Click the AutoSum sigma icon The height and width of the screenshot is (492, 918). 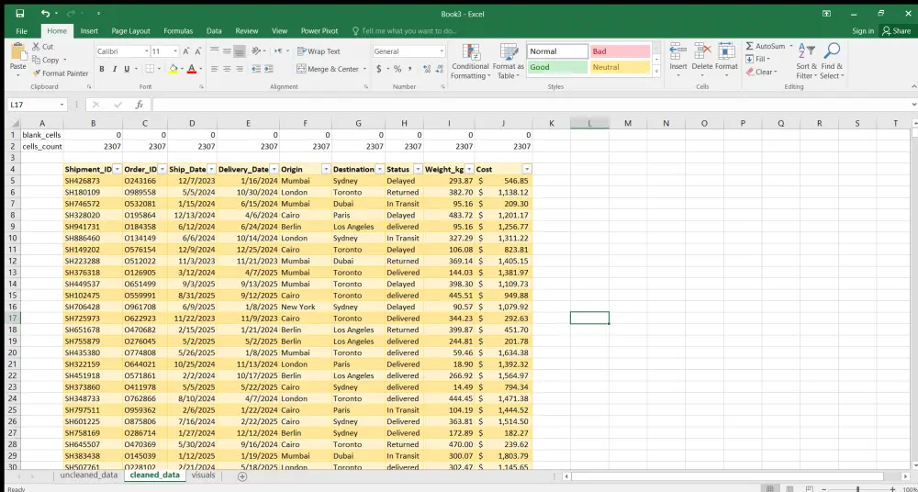point(749,46)
